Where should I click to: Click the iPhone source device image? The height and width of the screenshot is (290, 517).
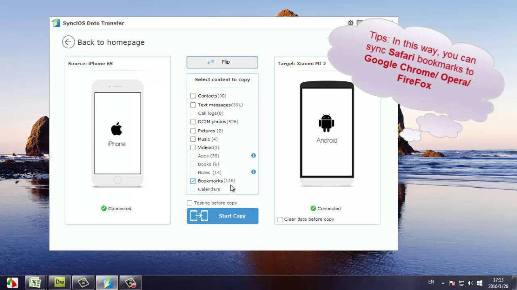point(118,133)
